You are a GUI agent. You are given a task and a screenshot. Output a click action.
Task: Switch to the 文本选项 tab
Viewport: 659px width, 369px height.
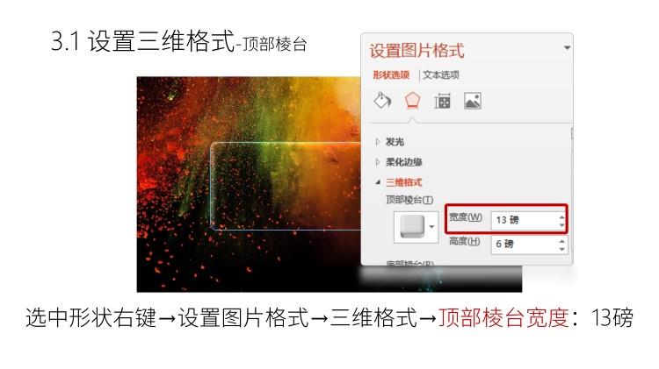[441, 75]
